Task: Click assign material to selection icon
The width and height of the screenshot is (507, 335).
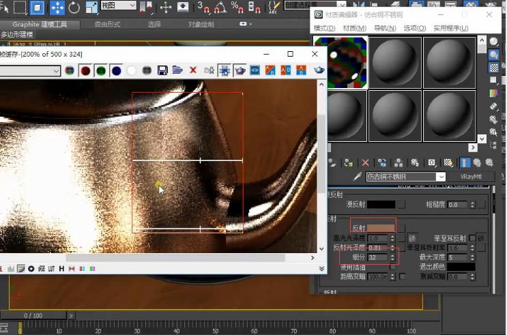Action: click(x=349, y=162)
